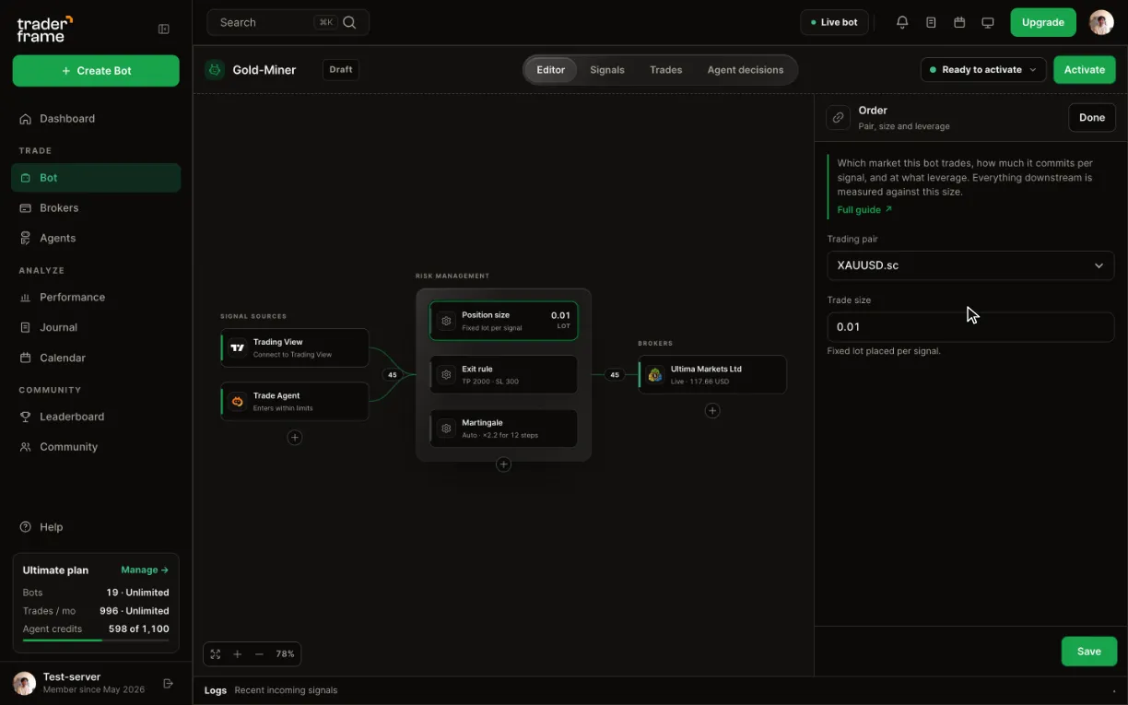
Task: Zoom in the canvas with plus
Action: click(x=237, y=654)
